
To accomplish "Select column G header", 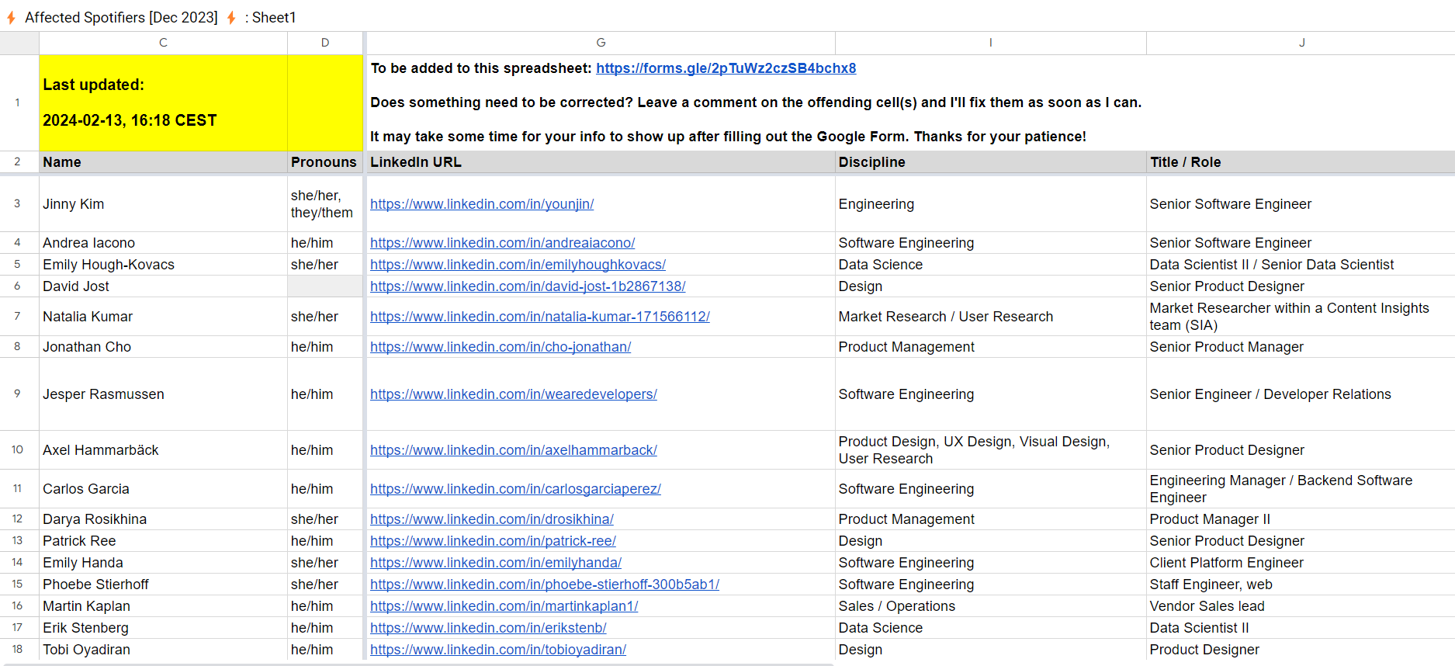I will pyautogui.click(x=601, y=43).
